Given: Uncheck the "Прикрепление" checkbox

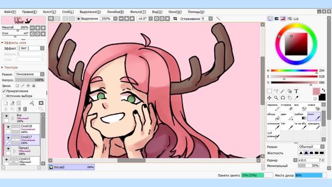Looking at the screenshot, I should coord(4,91).
